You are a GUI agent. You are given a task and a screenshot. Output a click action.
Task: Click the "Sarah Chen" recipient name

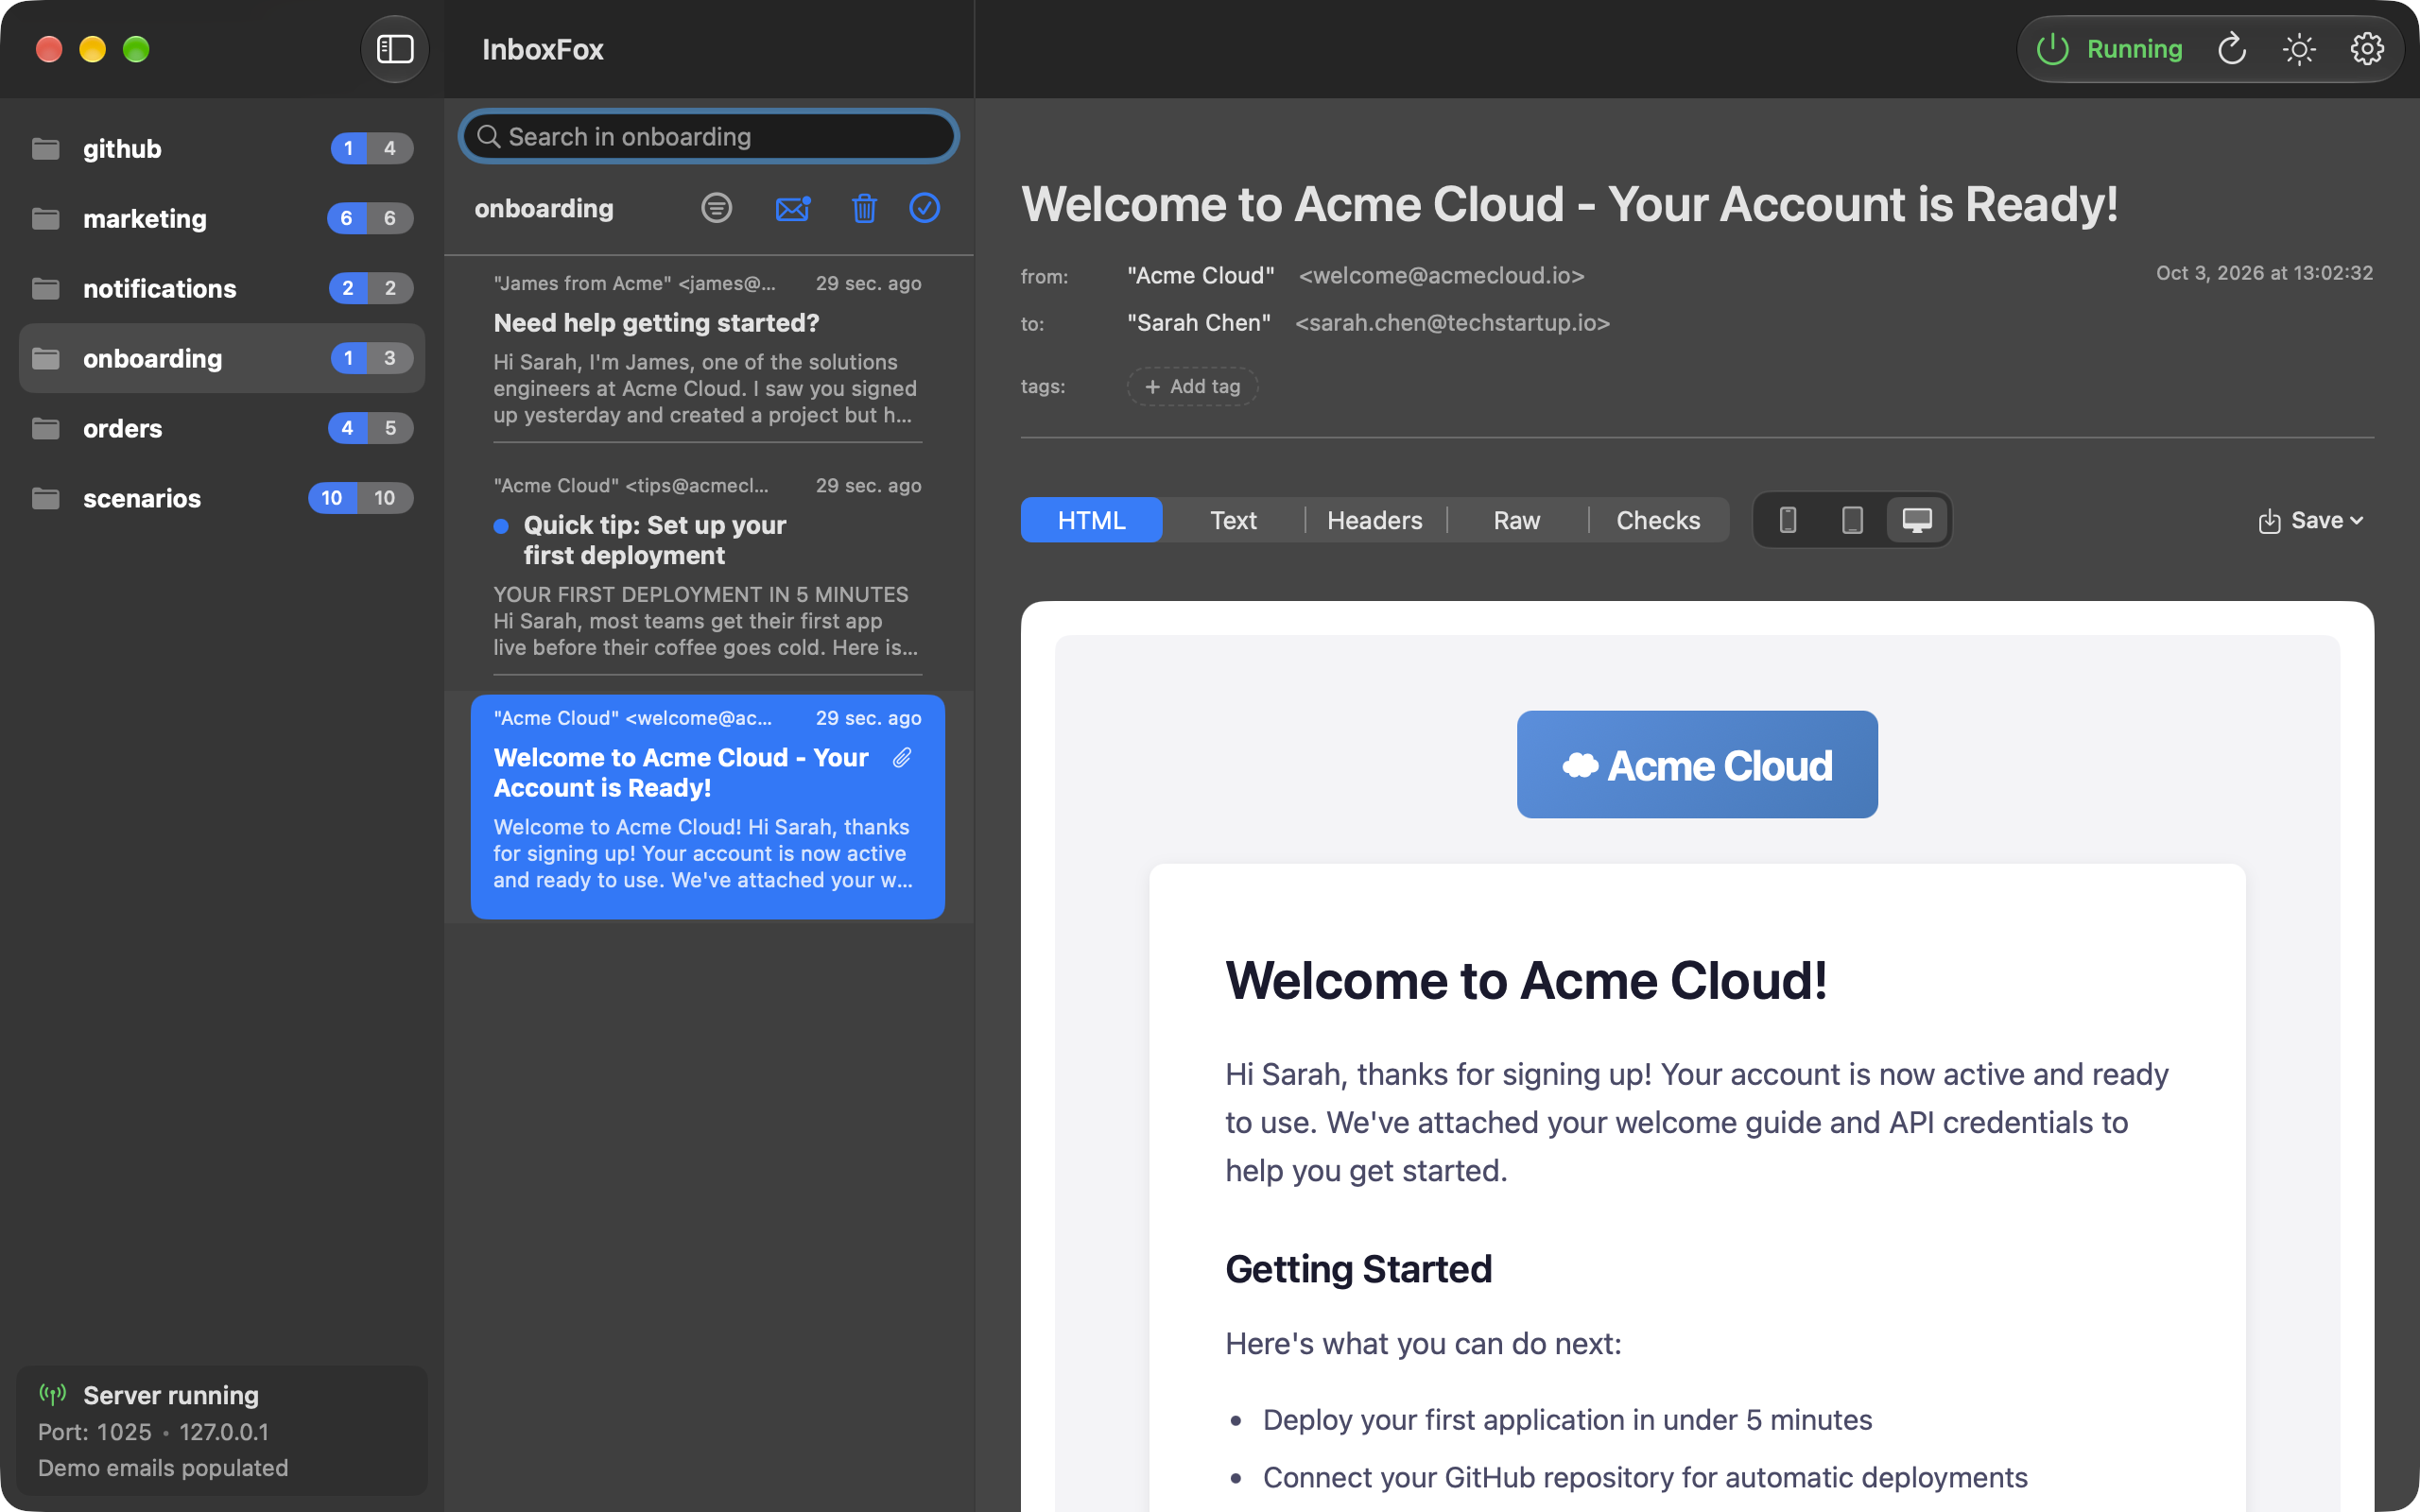[x=1198, y=323]
